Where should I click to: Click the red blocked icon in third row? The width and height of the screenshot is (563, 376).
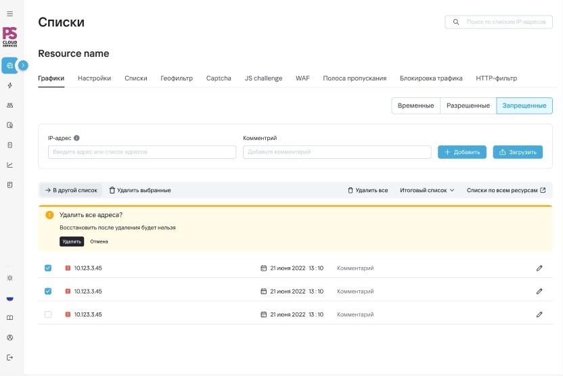(68, 314)
